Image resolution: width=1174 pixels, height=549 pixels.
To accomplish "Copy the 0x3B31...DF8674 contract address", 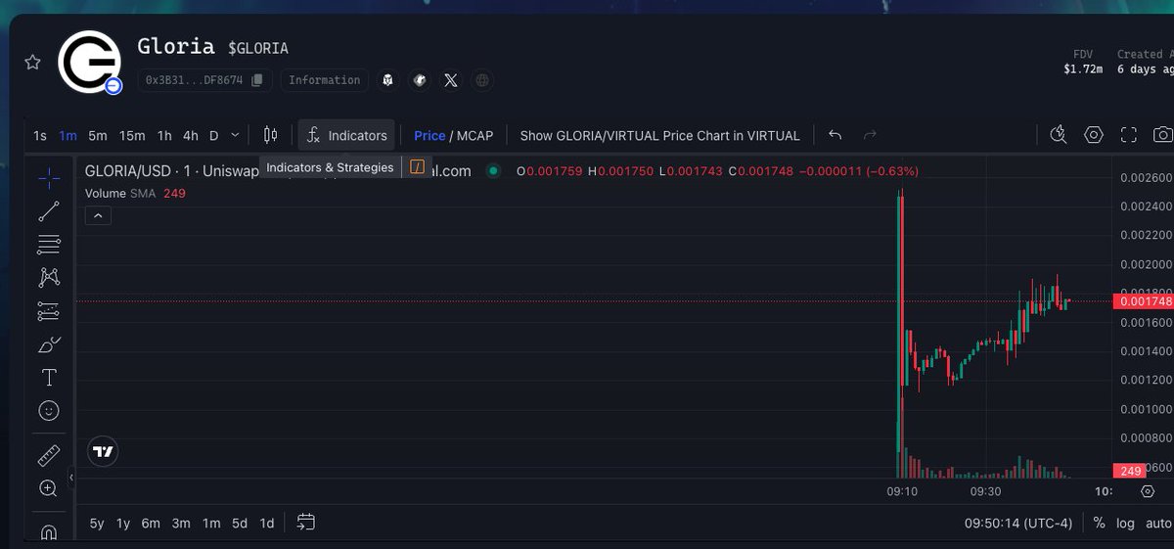I will [x=256, y=80].
